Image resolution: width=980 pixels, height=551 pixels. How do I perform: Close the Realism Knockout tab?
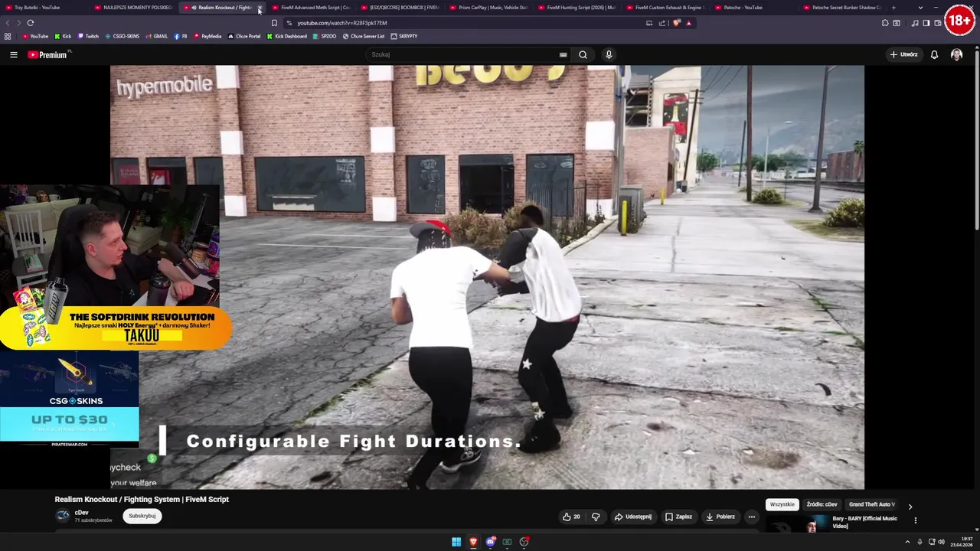260,8
